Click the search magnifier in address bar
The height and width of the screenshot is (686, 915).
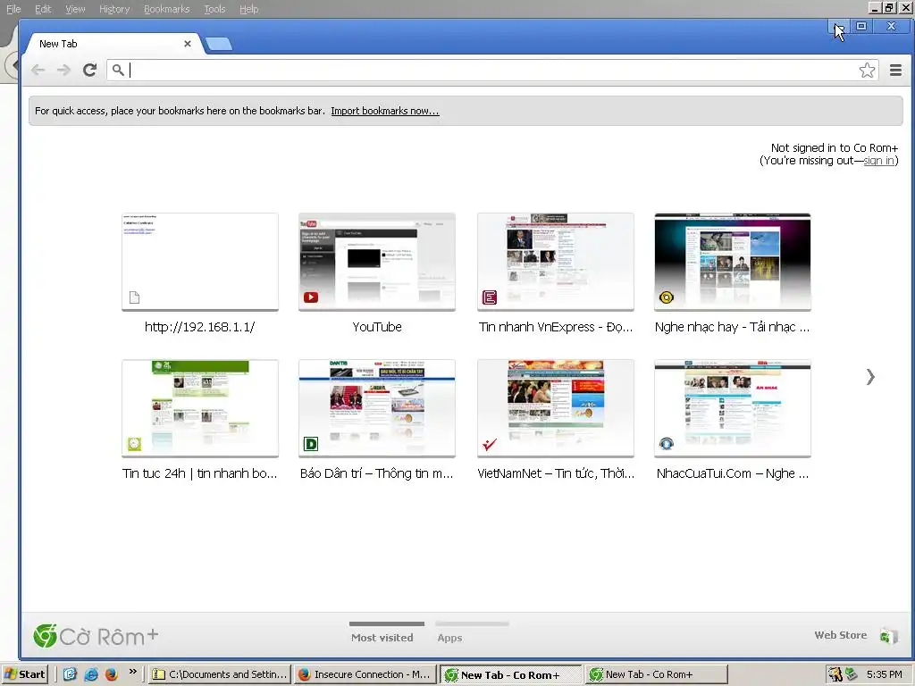pos(118,71)
